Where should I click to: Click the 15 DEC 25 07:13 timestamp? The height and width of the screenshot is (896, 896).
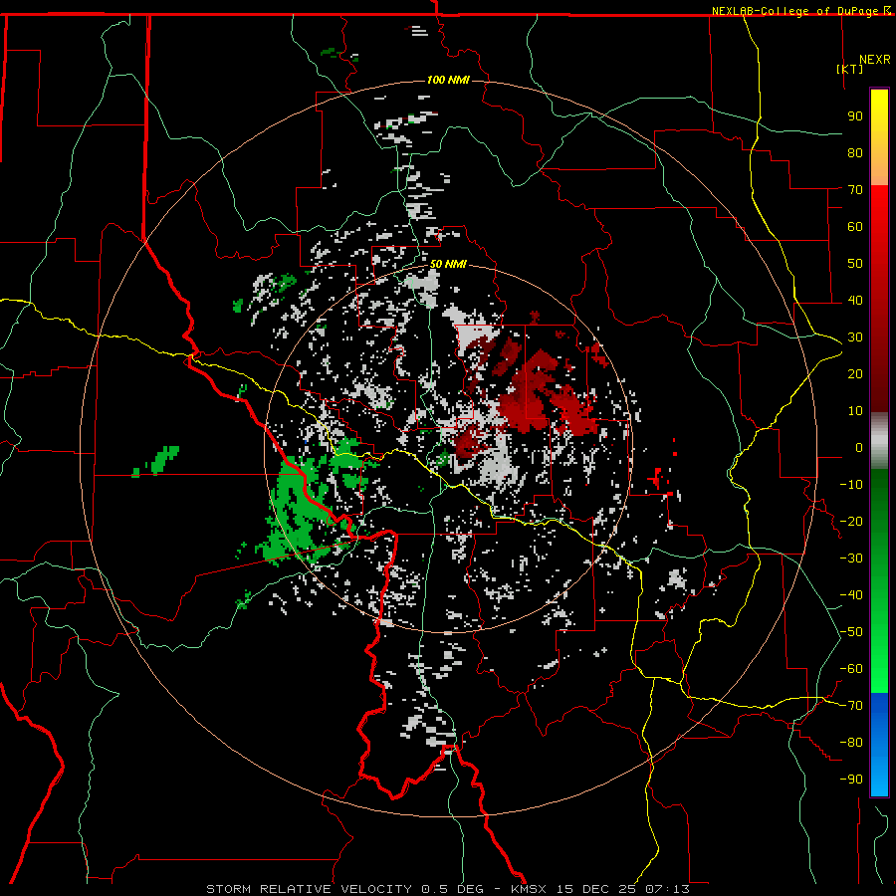click(624, 889)
